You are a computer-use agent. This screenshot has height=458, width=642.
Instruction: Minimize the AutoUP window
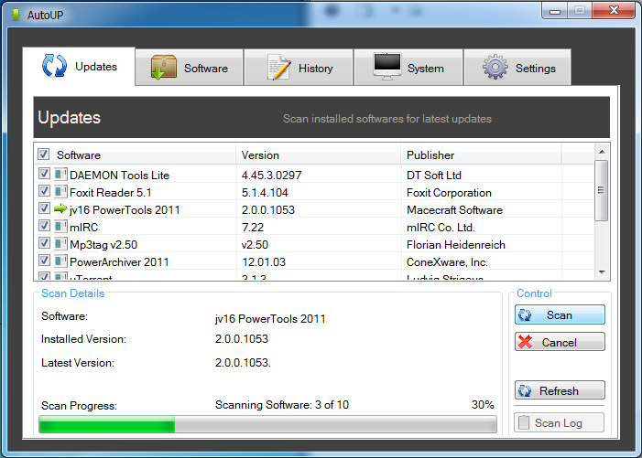[555, 11]
